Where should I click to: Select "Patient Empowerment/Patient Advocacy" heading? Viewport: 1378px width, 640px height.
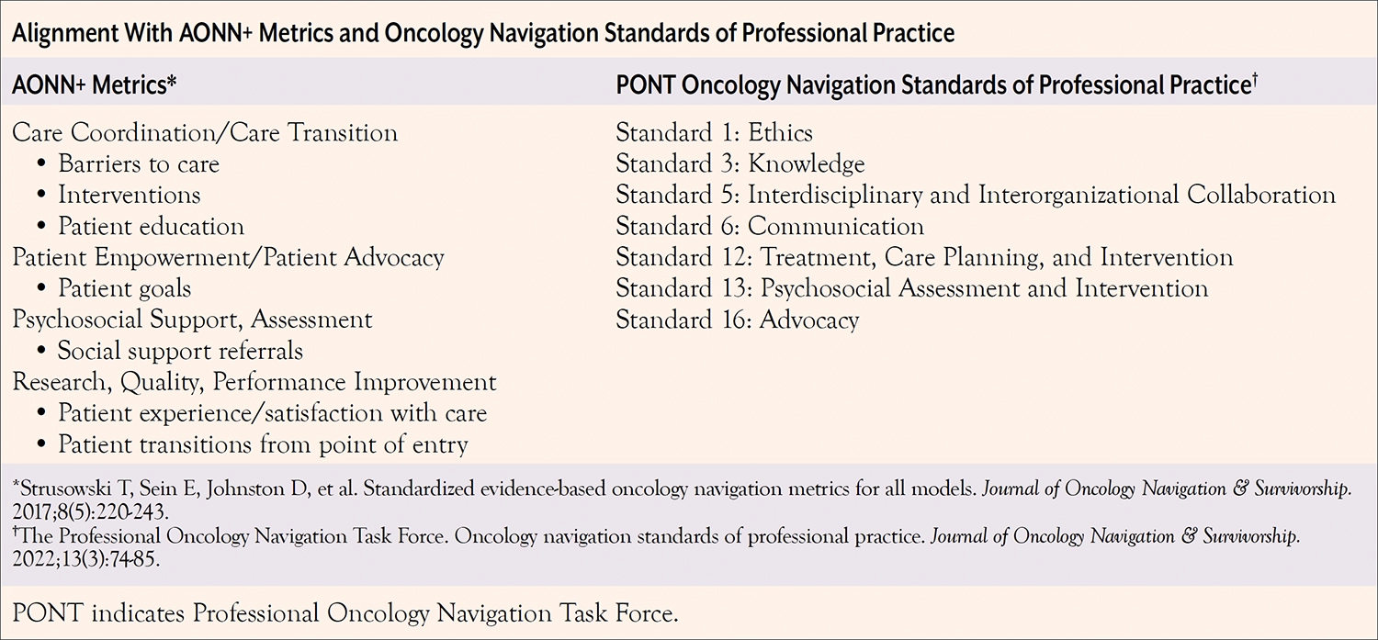[x=228, y=258]
